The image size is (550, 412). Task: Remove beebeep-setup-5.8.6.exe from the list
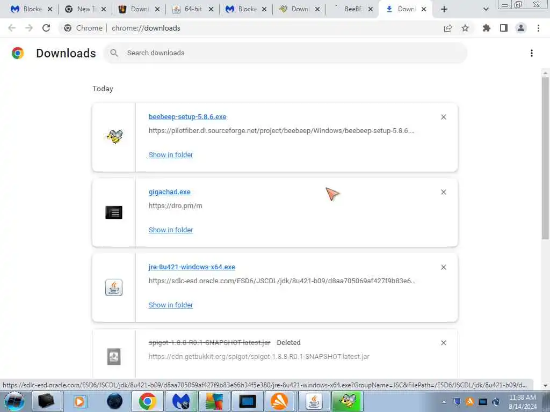coord(444,117)
